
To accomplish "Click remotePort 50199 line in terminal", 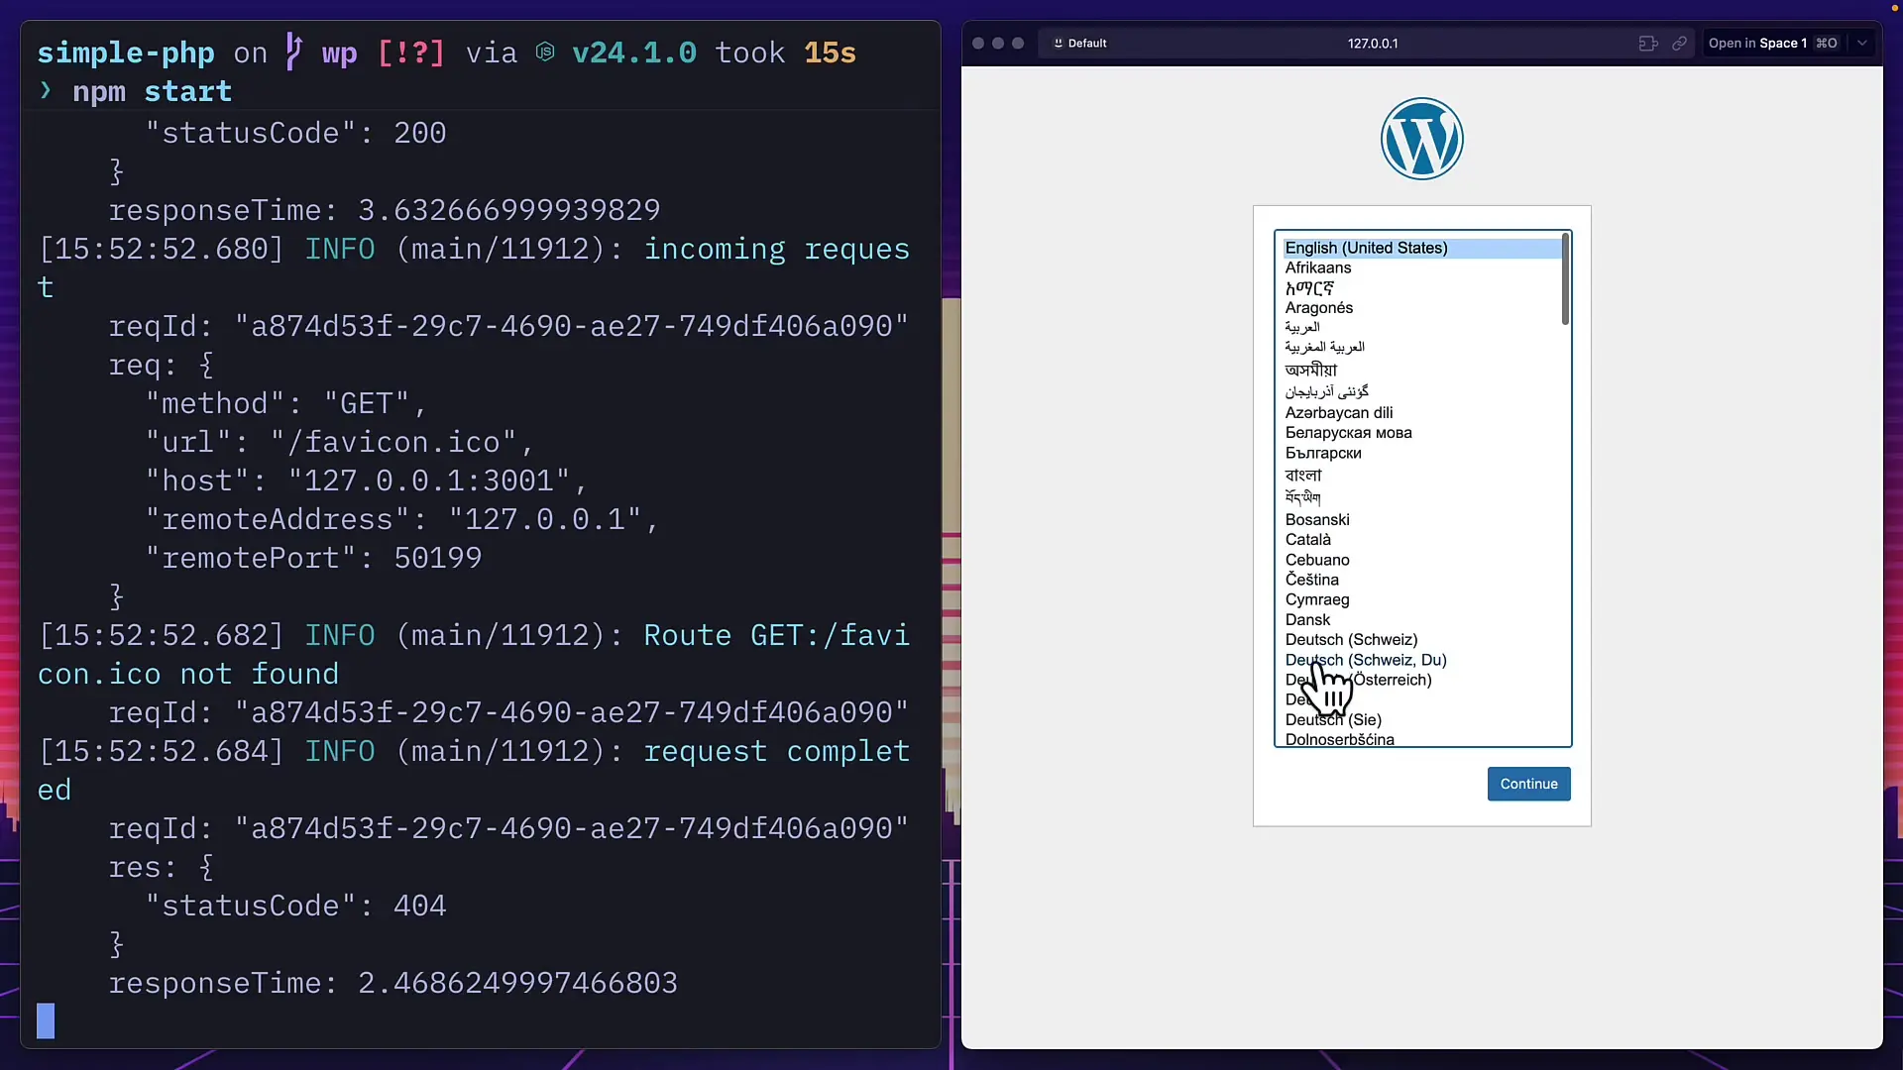I will pyautogui.click(x=313, y=558).
